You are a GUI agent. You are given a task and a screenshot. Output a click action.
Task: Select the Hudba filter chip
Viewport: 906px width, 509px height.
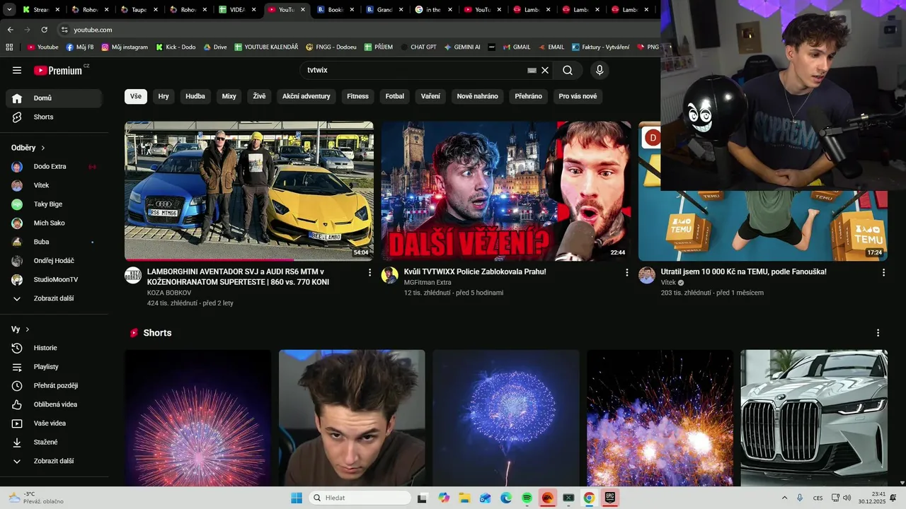(x=195, y=96)
